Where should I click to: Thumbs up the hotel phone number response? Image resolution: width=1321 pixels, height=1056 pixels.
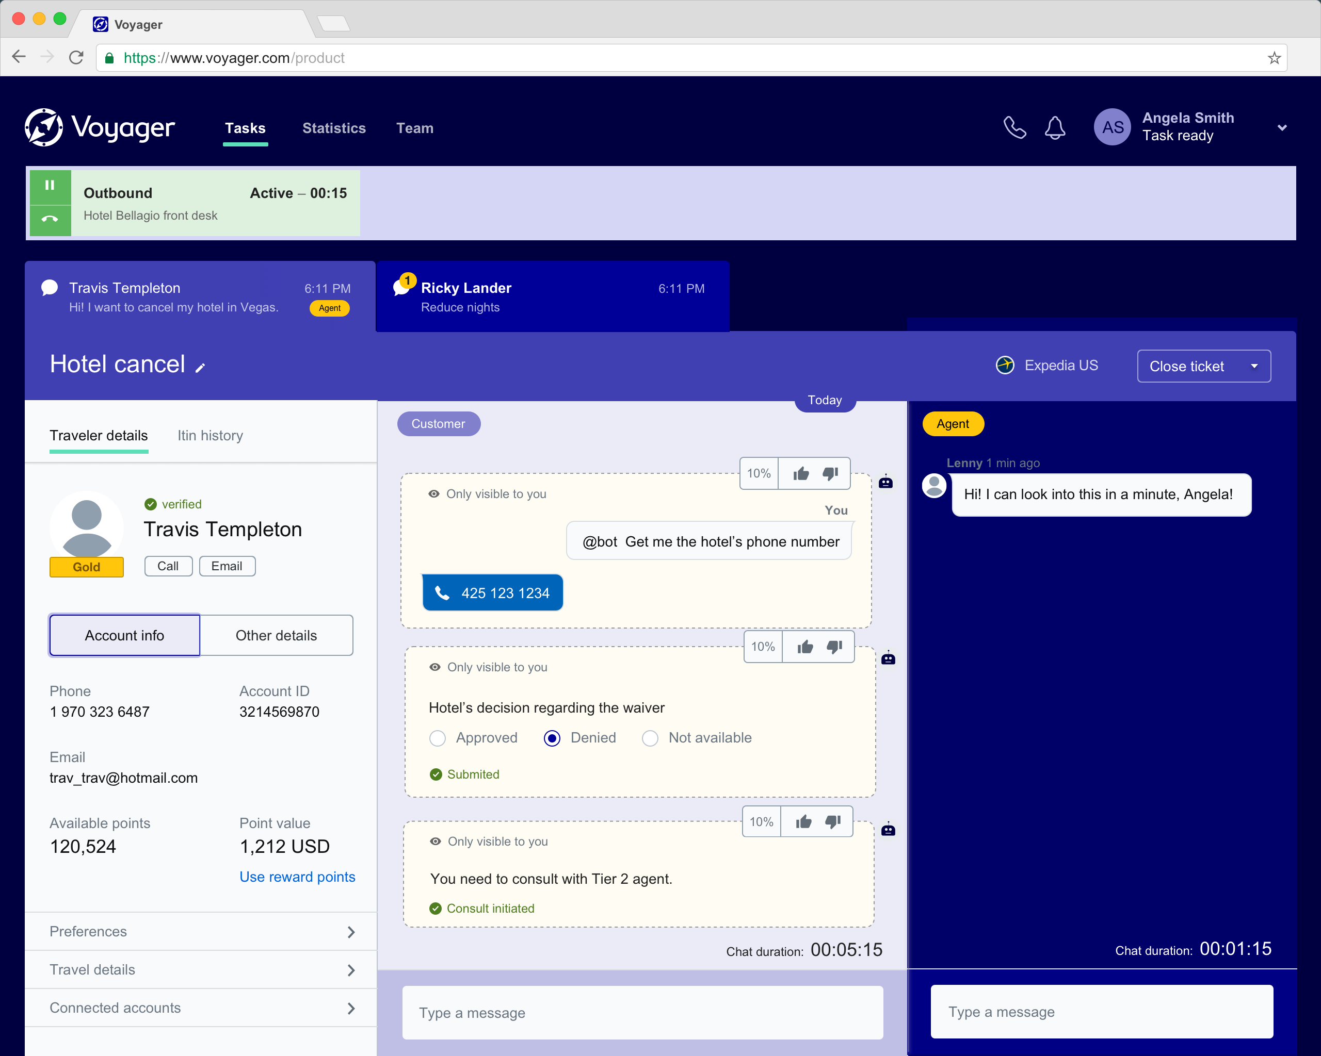tap(801, 473)
